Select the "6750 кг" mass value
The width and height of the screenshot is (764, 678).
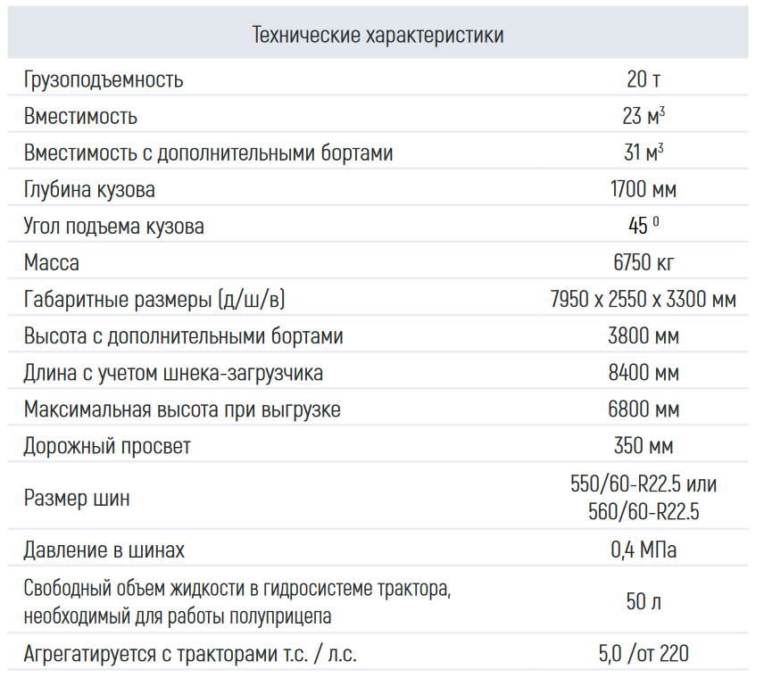[644, 262]
